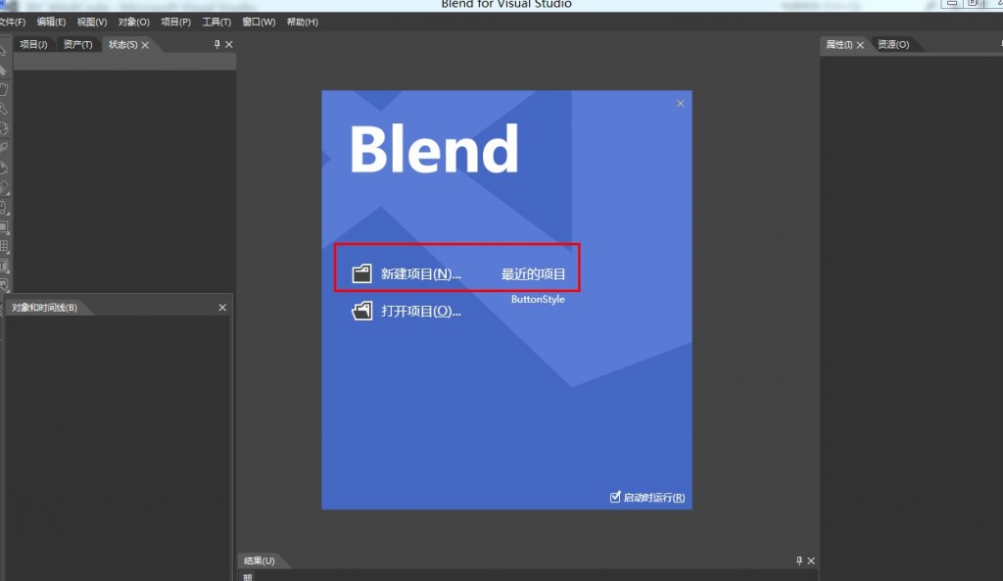The width and height of the screenshot is (1003, 581).
Task: Switch to the 状态(S) tab
Action: point(122,44)
